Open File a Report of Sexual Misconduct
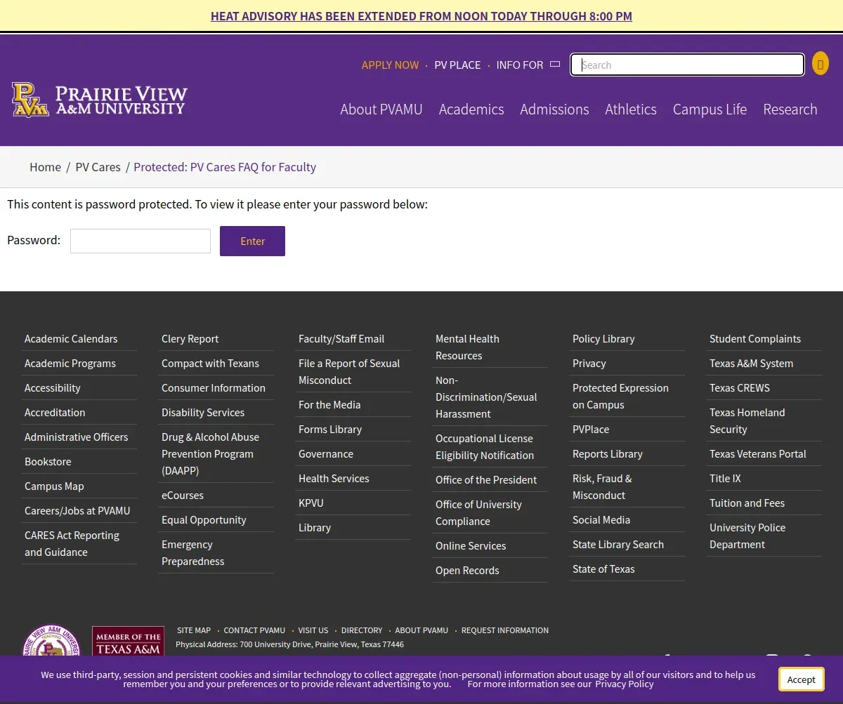 pyautogui.click(x=349, y=371)
